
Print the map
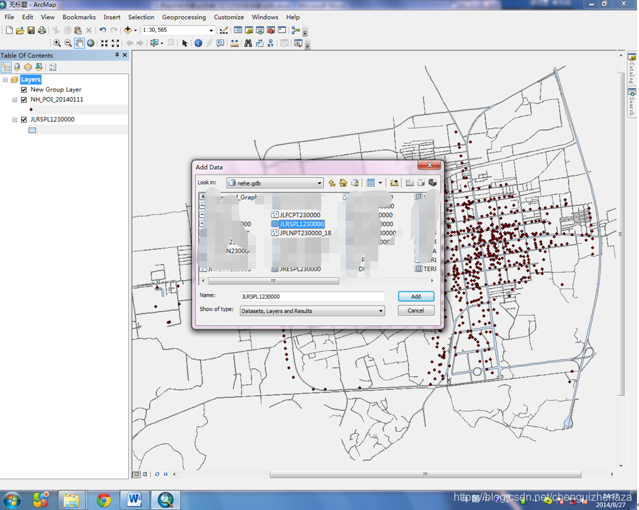[41, 30]
